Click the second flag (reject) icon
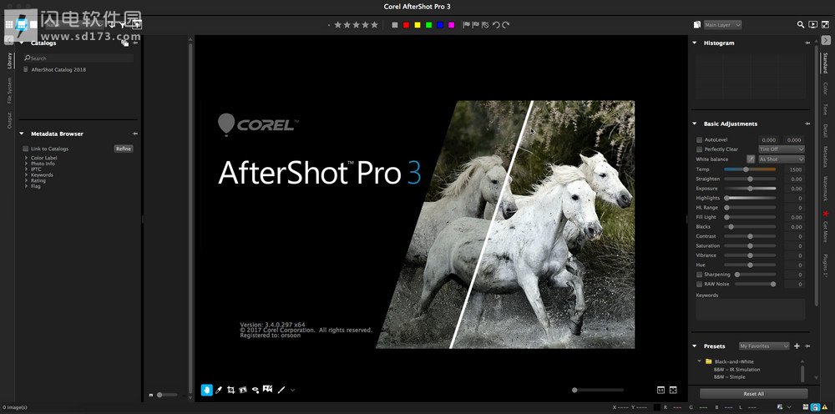This screenshot has width=835, height=414. click(476, 25)
